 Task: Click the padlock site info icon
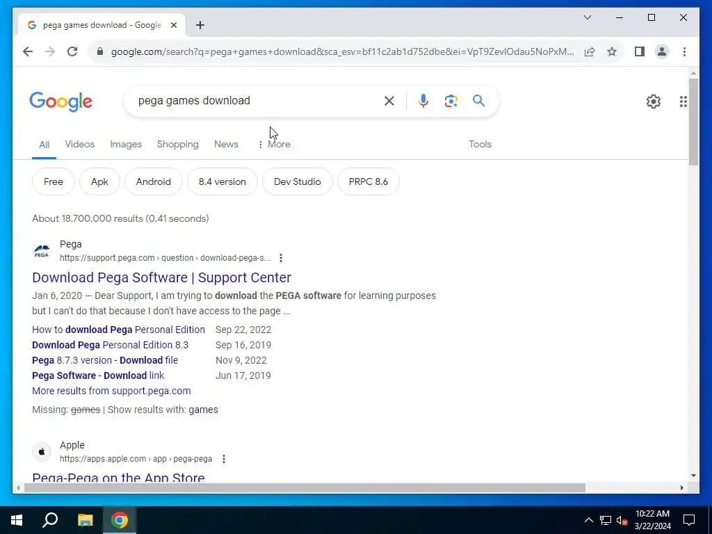(100, 51)
